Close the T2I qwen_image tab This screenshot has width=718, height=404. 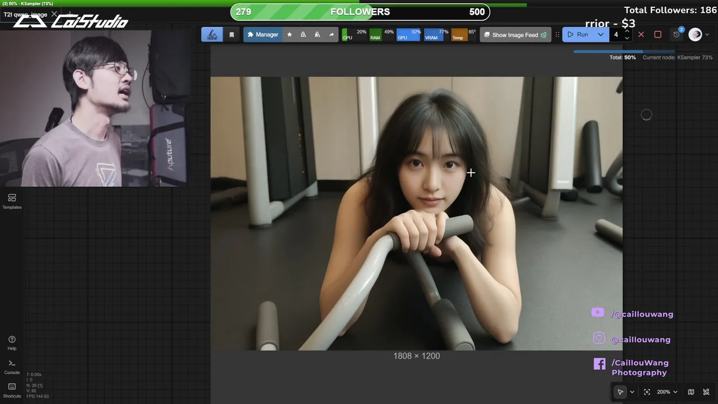(54, 14)
